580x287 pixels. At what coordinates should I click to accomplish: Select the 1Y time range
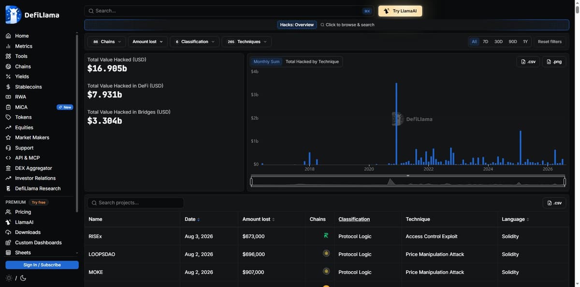(x=525, y=41)
